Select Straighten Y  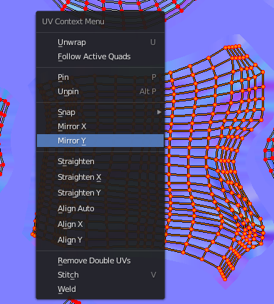click(100, 193)
